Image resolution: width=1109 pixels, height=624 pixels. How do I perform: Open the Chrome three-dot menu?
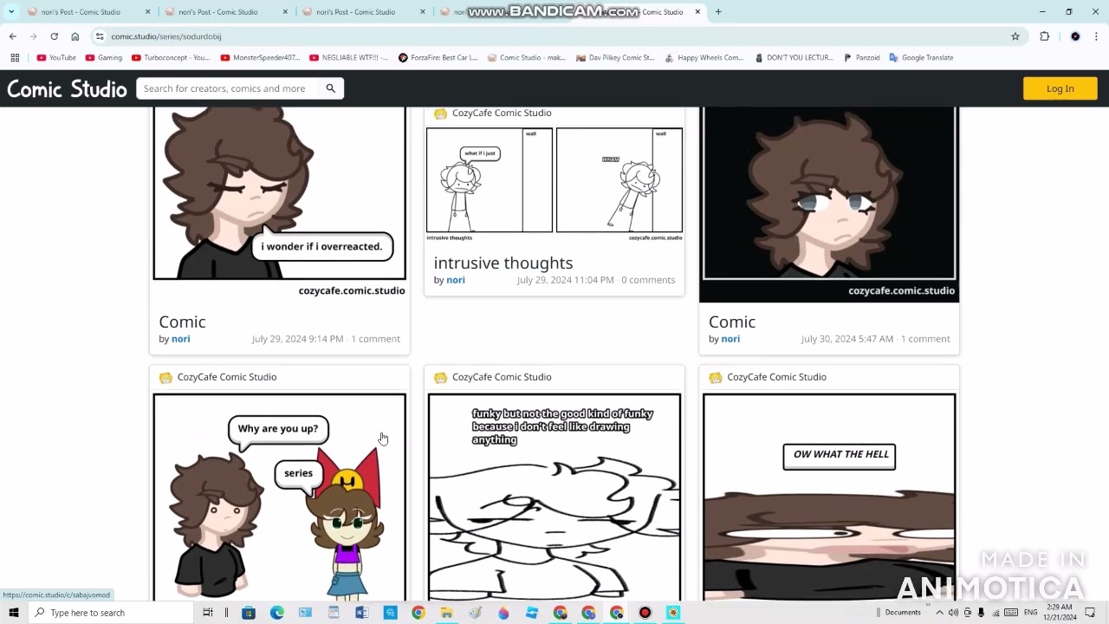point(1097,36)
